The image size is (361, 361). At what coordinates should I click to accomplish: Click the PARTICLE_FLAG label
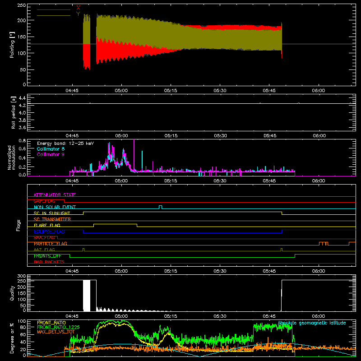[51, 244]
